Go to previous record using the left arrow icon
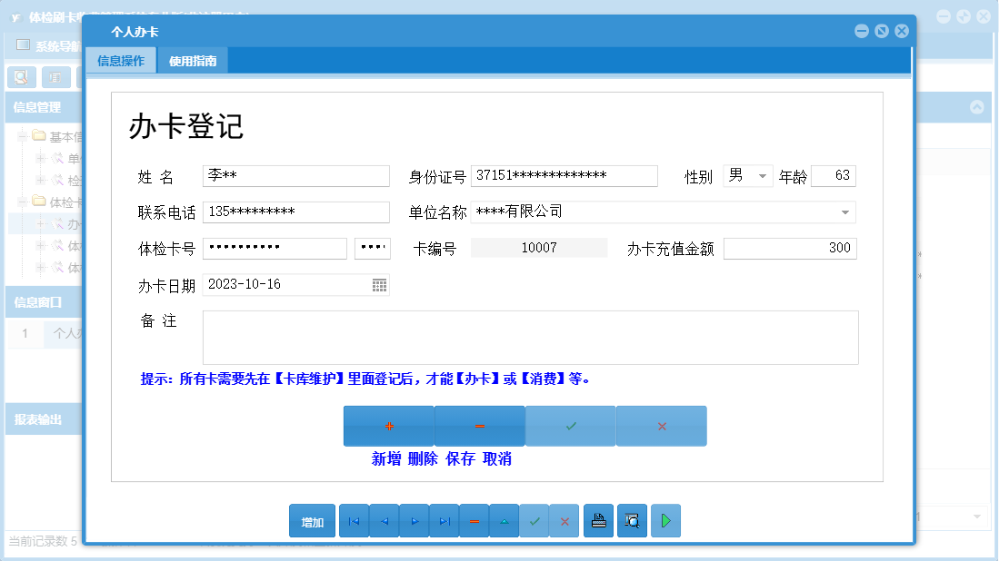The height and width of the screenshot is (561, 999). pos(384,520)
